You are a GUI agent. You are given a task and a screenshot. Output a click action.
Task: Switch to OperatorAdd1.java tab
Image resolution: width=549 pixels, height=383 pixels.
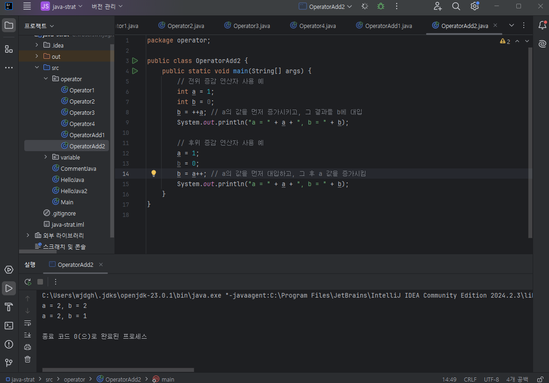click(x=384, y=26)
